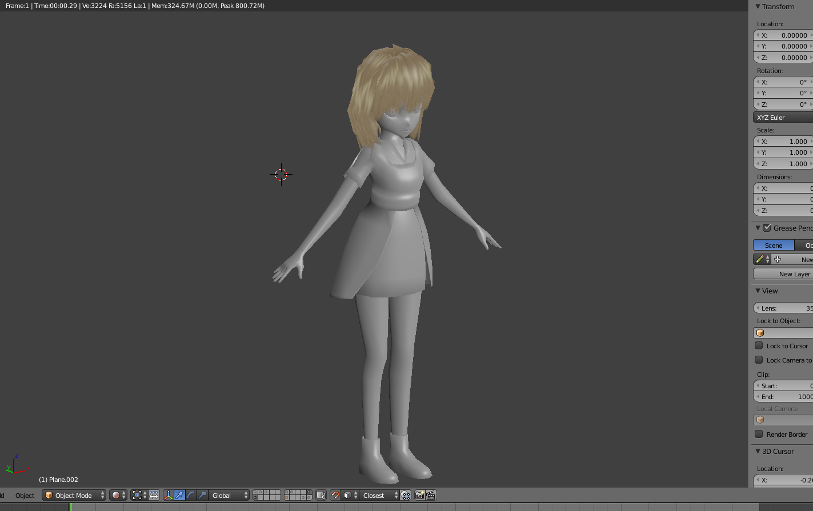Collapse the Transform panel
This screenshot has height=511, width=813.
pos(758,6)
